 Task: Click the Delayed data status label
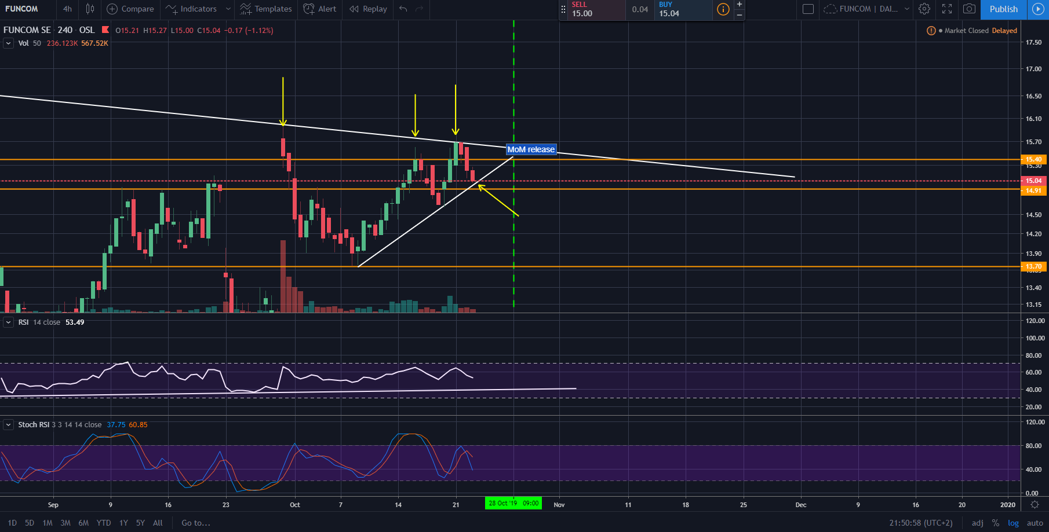1004,31
